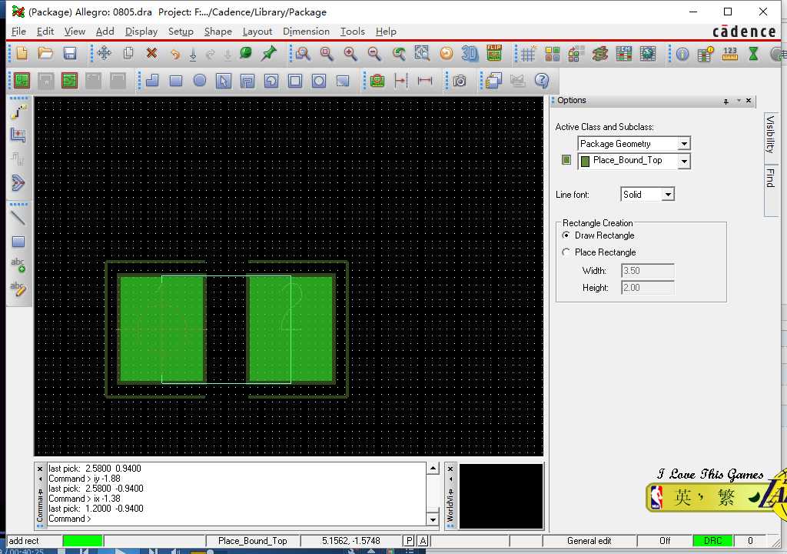Open the Constraint Manager CM icon
The height and width of the screenshot is (554, 787).
point(624,54)
